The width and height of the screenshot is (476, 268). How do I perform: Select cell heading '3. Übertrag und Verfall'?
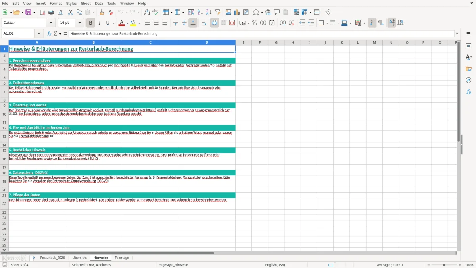(x=28, y=105)
